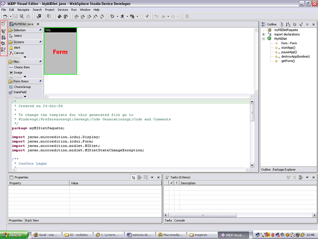Viewport: 318px width, 239px height.
Task: Click the Tasks filter icon
Action: pyautogui.click(x=301, y=177)
